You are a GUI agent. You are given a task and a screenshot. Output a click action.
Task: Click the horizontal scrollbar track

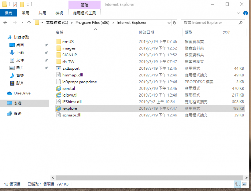click(x=150, y=177)
